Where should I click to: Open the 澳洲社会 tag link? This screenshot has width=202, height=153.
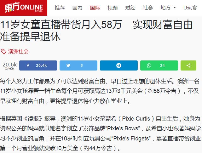point(18,52)
